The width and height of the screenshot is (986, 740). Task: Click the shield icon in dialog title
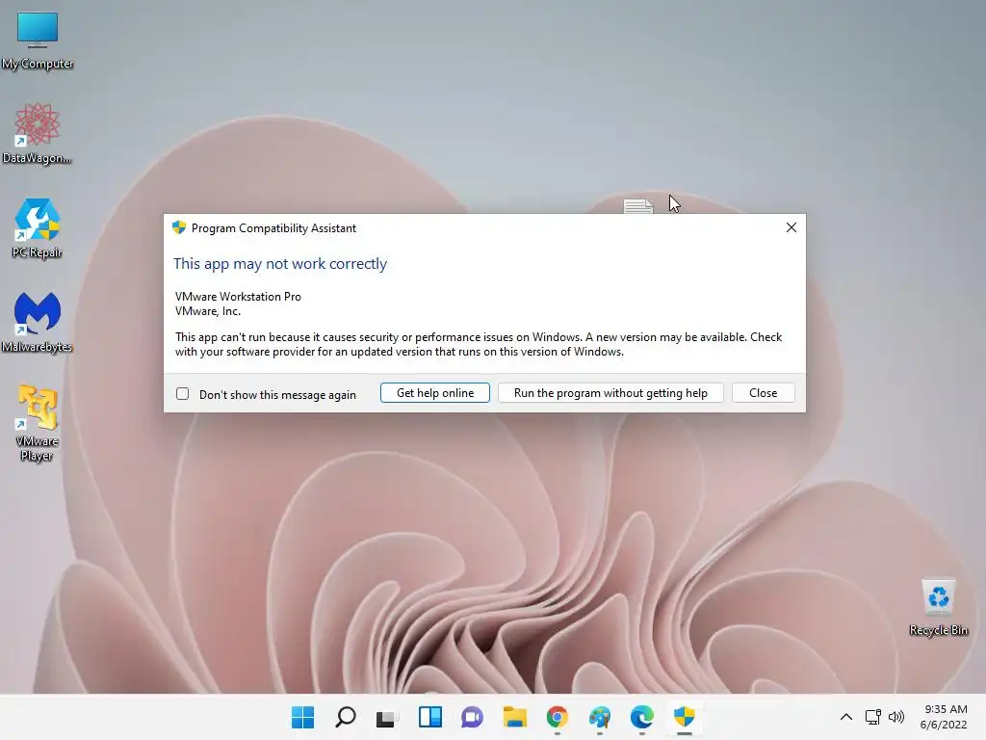click(x=179, y=227)
